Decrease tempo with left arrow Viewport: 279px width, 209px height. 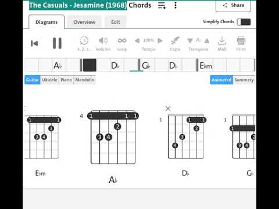[x=137, y=41]
